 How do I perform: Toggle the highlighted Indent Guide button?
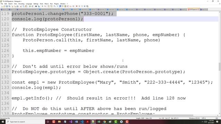pos(60,6)
